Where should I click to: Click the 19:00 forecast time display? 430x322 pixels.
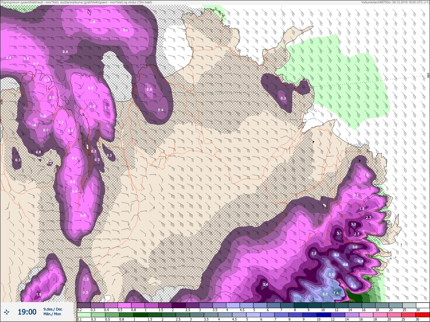pyautogui.click(x=27, y=312)
